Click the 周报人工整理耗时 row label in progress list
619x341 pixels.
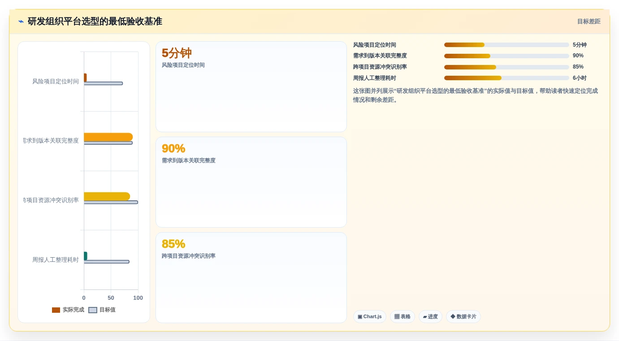(375, 78)
